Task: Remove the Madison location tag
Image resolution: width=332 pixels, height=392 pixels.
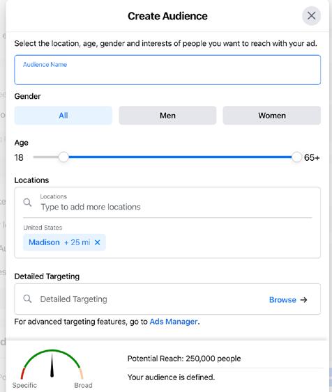Action: [98, 242]
